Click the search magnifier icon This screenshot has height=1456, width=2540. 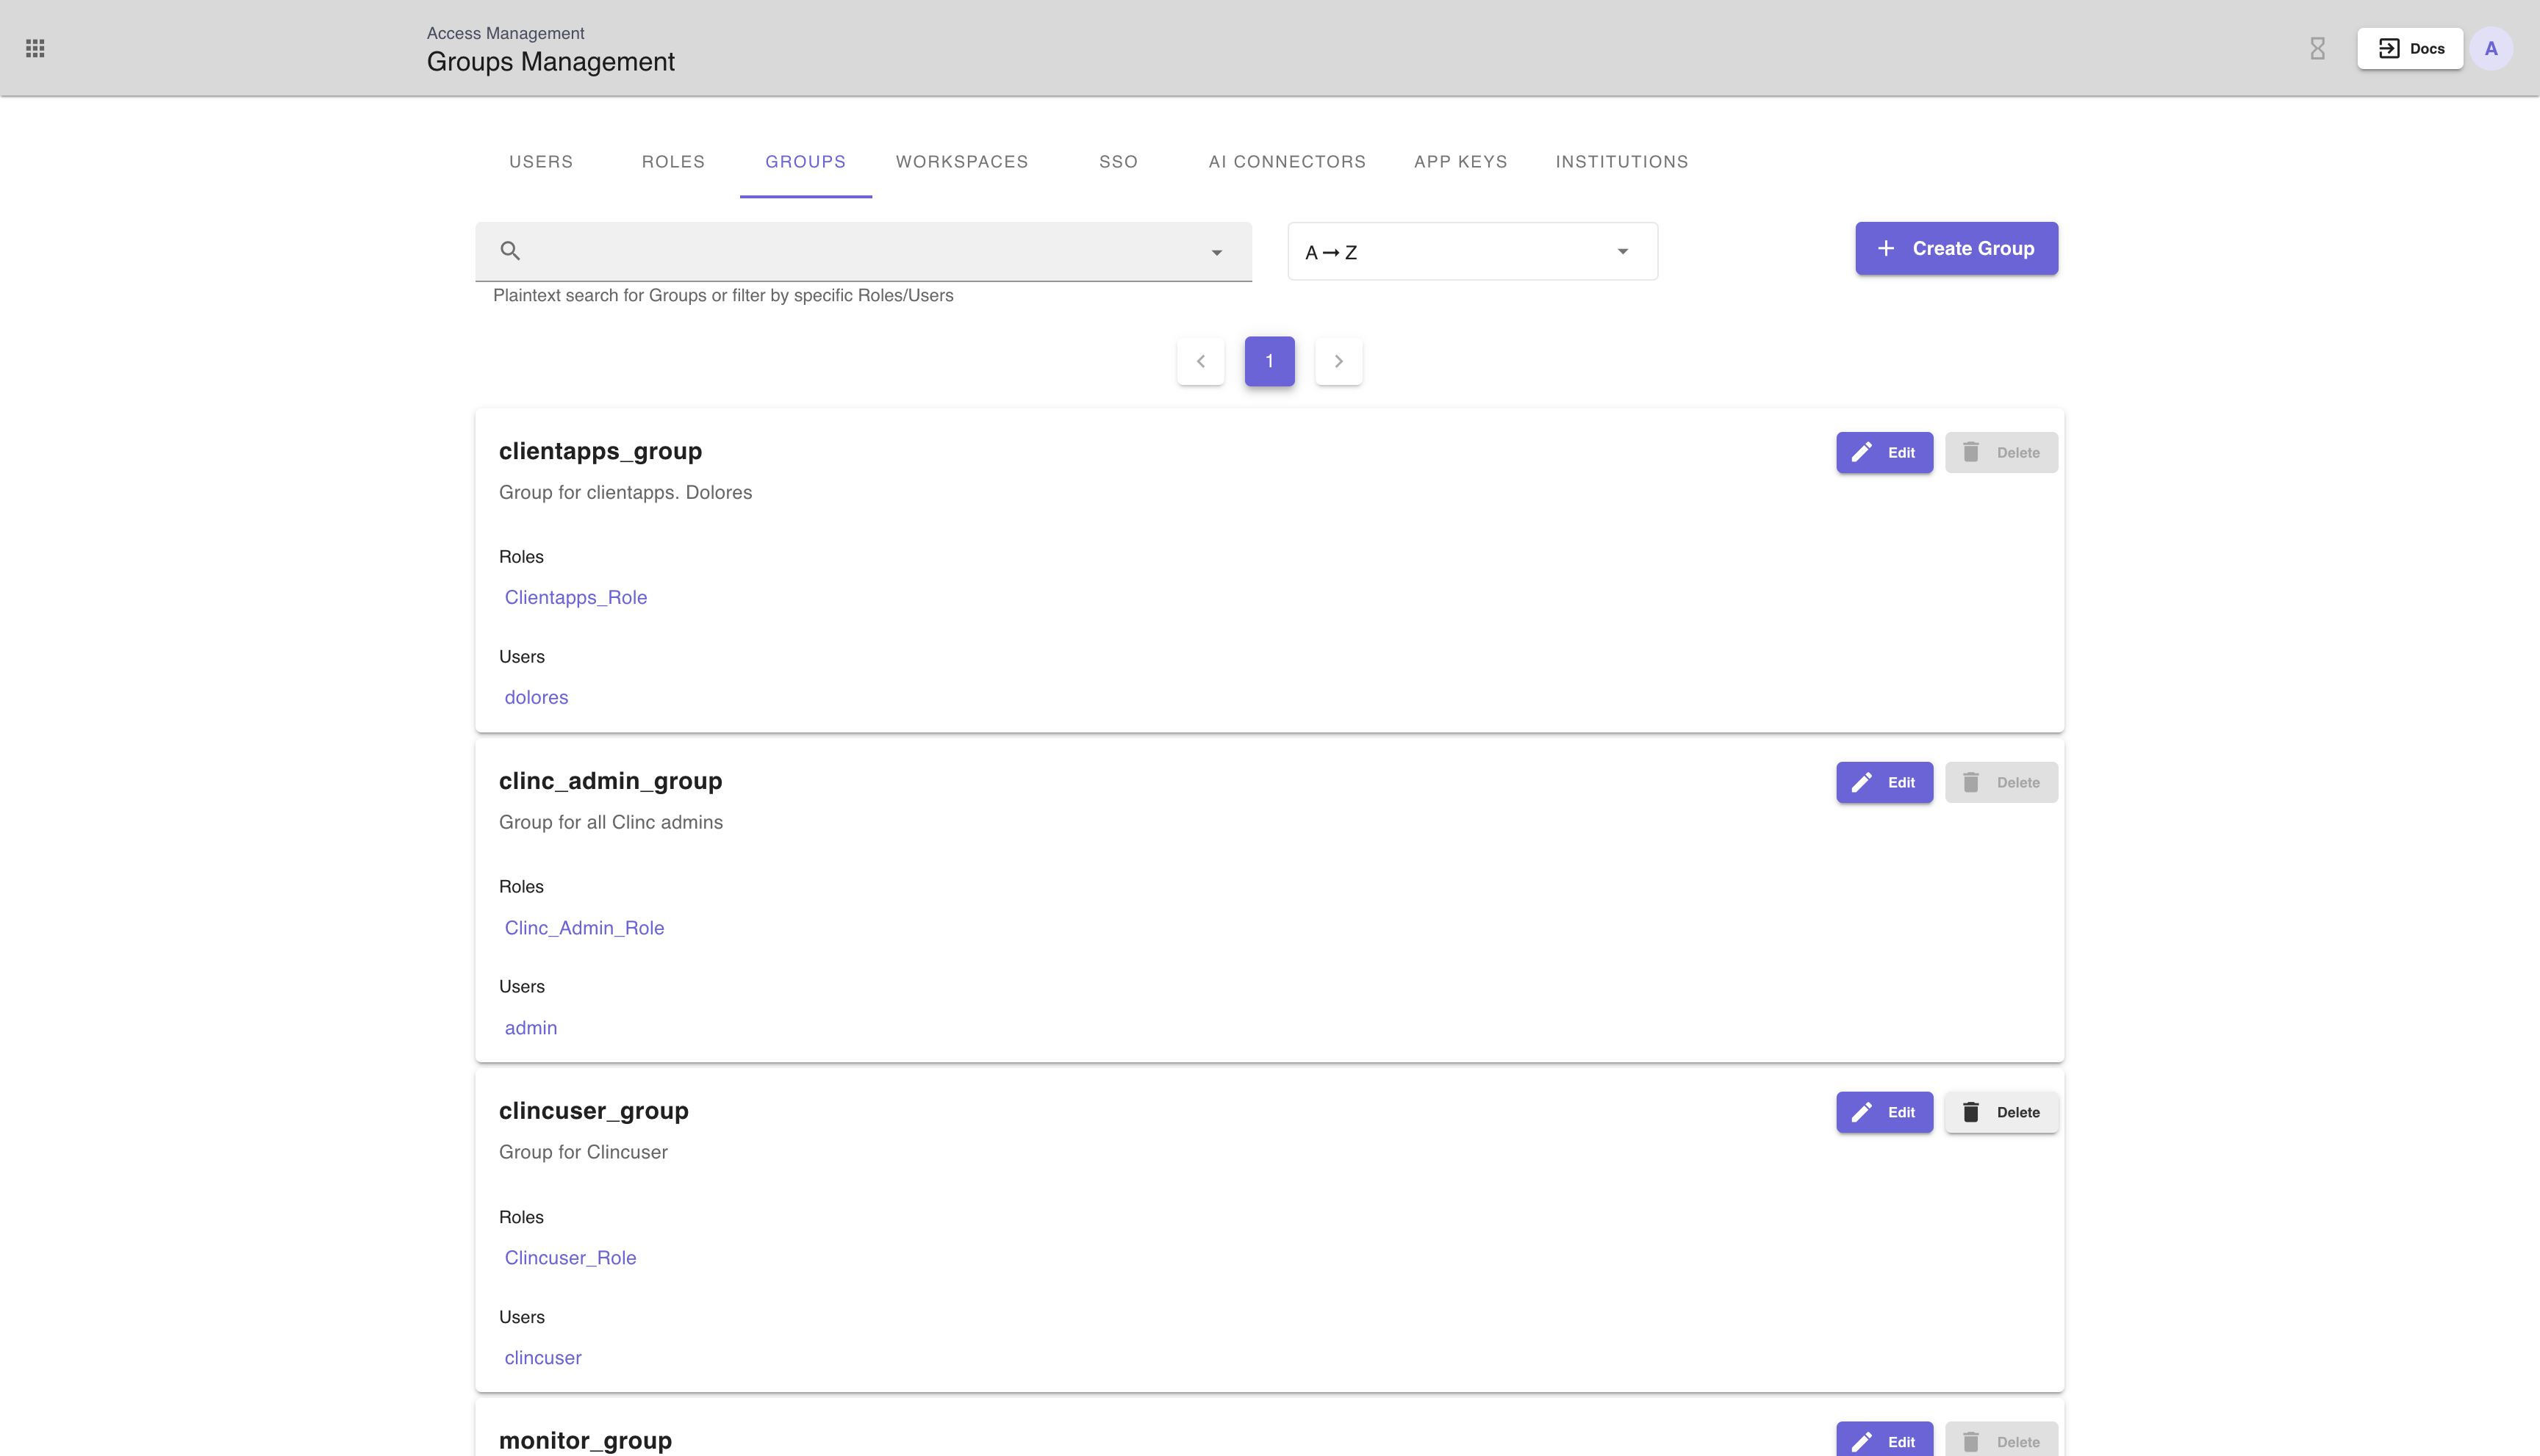click(x=510, y=251)
